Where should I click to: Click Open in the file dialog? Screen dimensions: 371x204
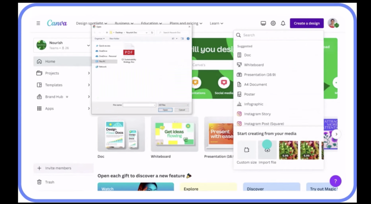click(165, 110)
